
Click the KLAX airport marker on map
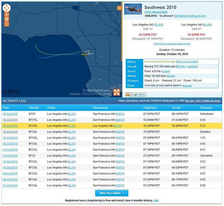pyautogui.click(x=85, y=54)
